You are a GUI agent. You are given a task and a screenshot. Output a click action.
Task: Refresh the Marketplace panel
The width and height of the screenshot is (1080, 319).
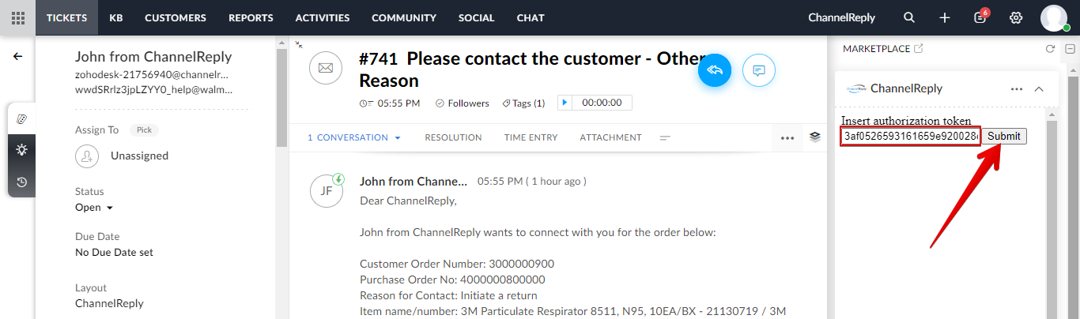point(1050,49)
